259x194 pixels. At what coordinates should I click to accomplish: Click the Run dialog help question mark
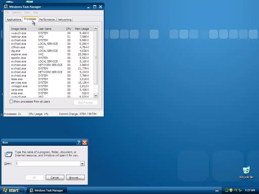pyautogui.click(x=79, y=142)
